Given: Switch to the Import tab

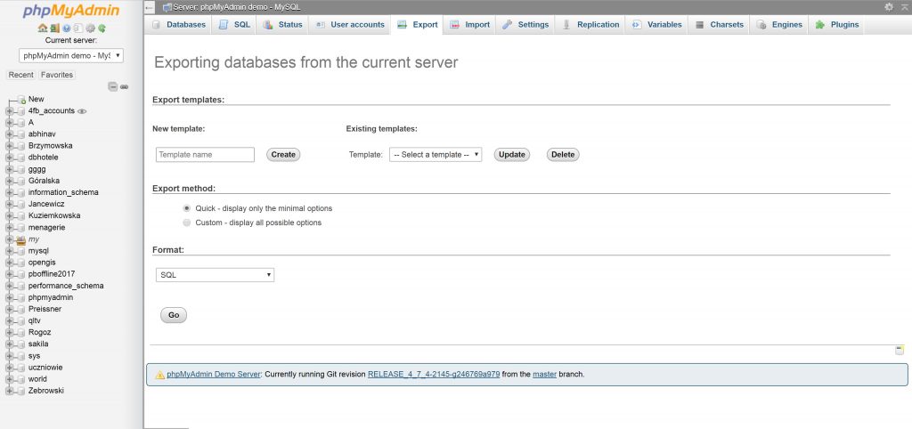Looking at the screenshot, I should coord(470,24).
